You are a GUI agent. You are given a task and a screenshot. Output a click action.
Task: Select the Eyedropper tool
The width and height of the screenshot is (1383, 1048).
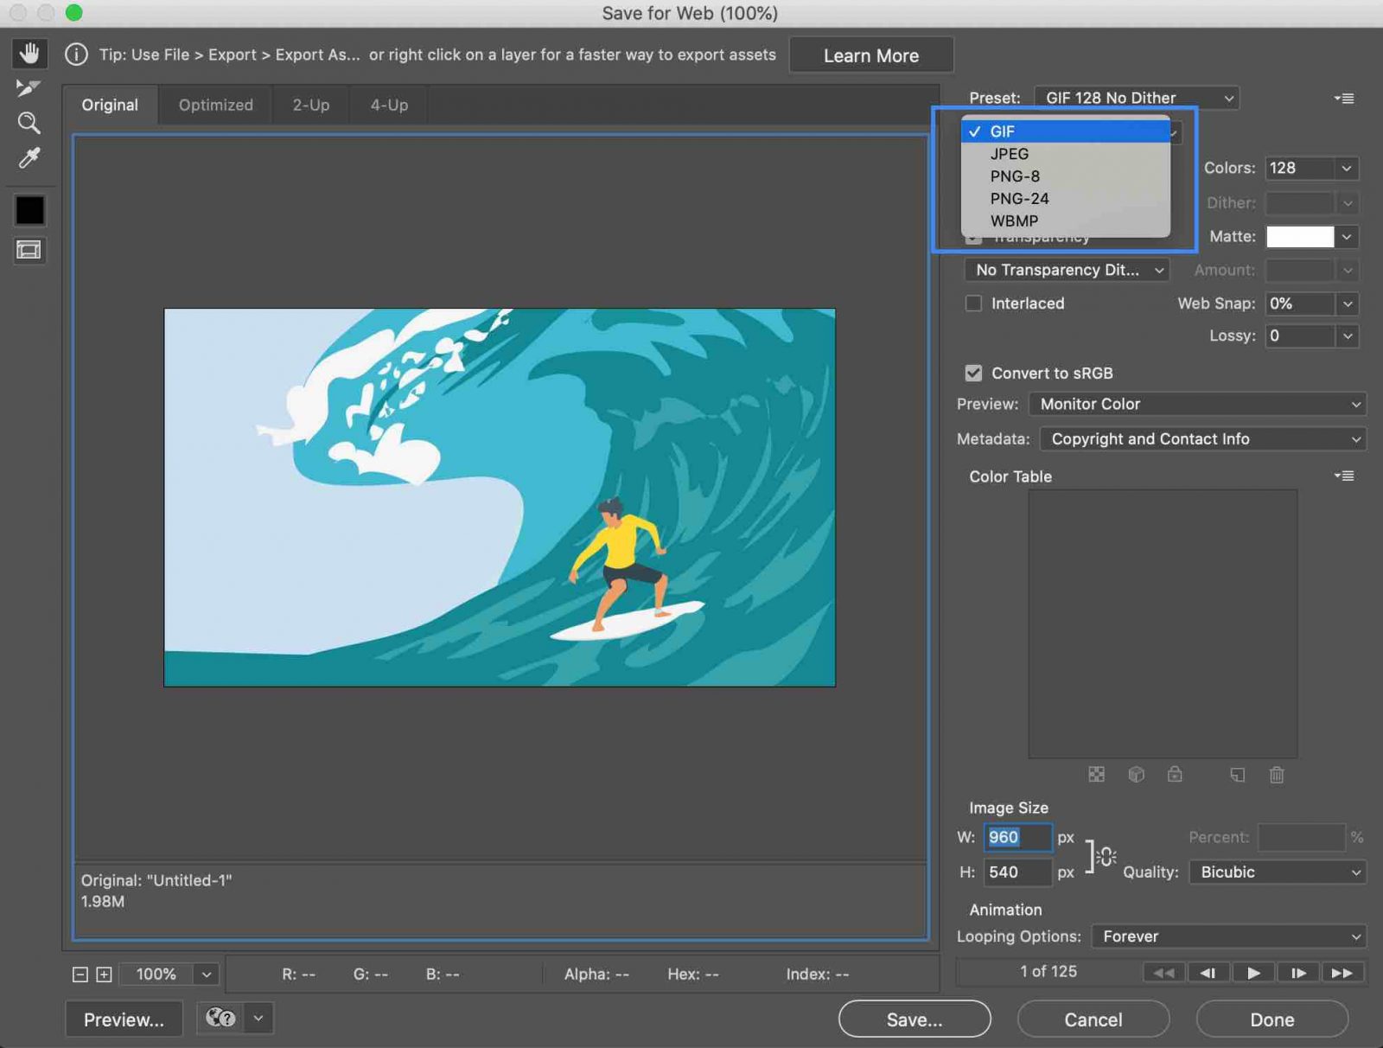(x=29, y=158)
